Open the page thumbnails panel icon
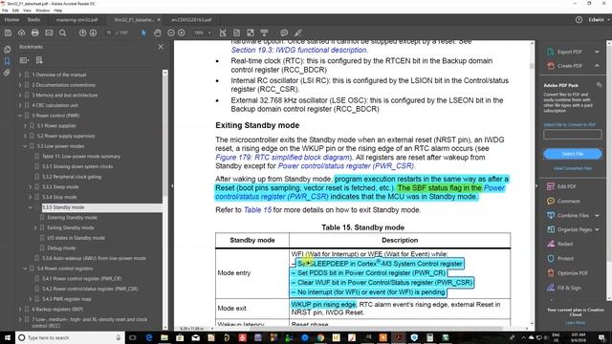The height and width of the screenshot is (344, 612). [7, 50]
